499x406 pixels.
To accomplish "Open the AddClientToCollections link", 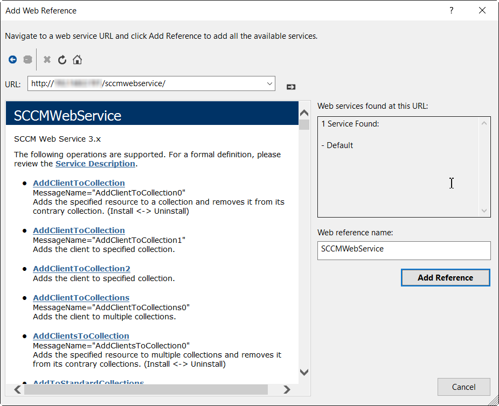I will coord(81,298).
